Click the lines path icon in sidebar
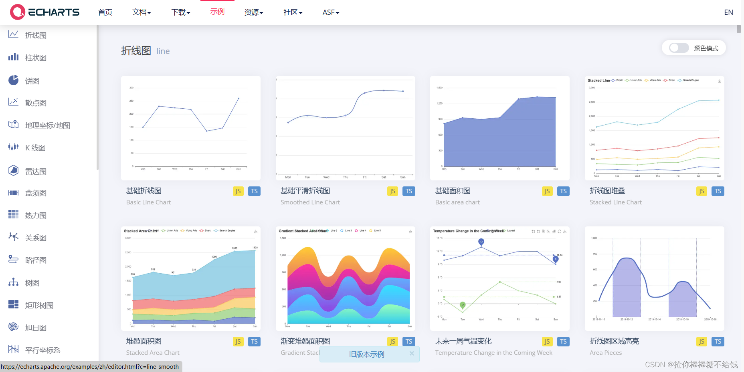 (x=14, y=259)
